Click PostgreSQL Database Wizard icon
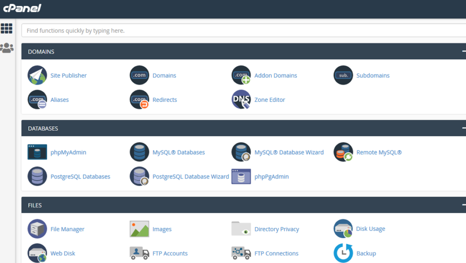The width and height of the screenshot is (466, 263). 139,176
